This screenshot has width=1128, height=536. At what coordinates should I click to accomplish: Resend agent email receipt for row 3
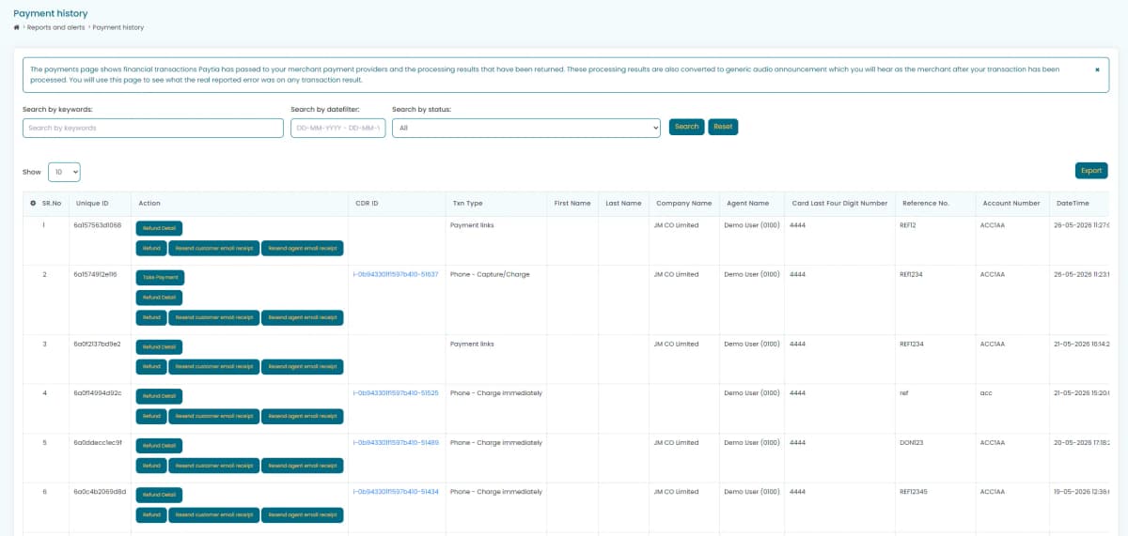click(x=303, y=367)
